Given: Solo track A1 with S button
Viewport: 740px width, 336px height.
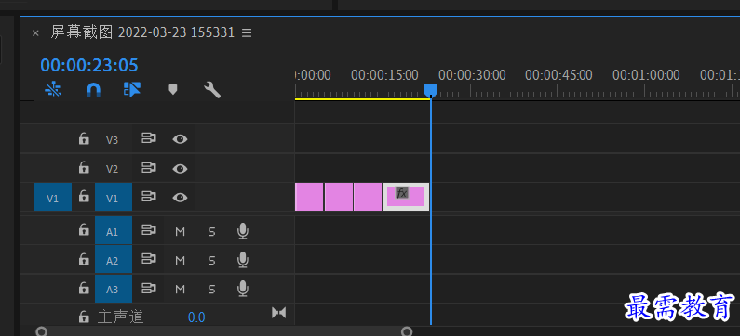Looking at the screenshot, I should [x=211, y=231].
